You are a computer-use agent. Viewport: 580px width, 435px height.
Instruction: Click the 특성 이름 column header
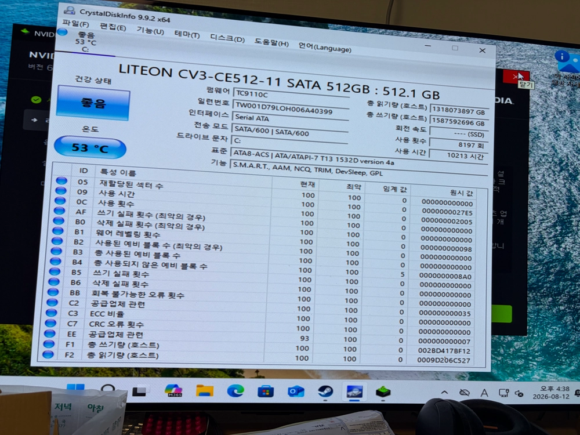[118, 172]
